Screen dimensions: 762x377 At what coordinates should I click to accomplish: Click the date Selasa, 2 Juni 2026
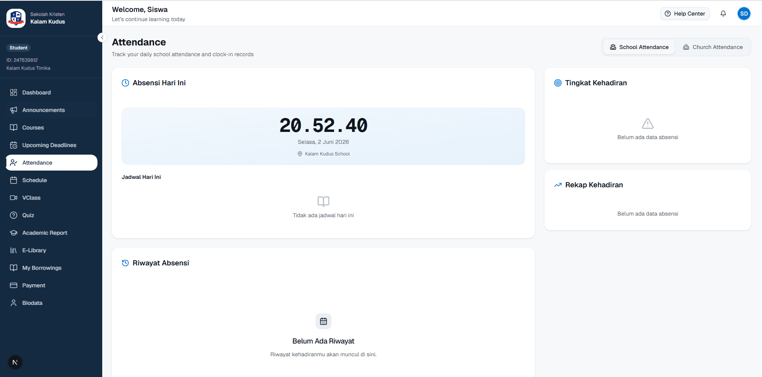coord(323,142)
